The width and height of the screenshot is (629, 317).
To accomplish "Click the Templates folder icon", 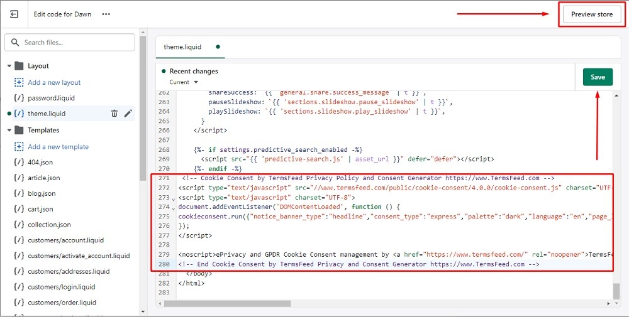I will pyautogui.click(x=19, y=131).
